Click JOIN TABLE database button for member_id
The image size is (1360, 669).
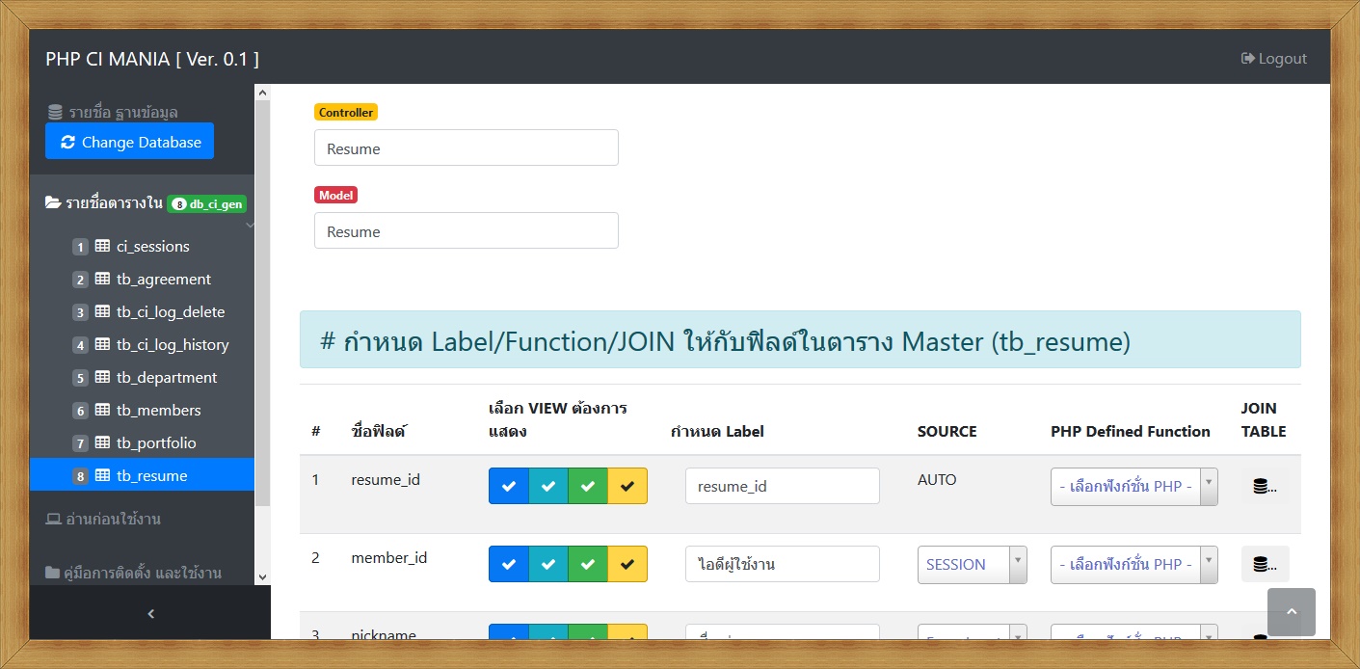coord(1265,564)
